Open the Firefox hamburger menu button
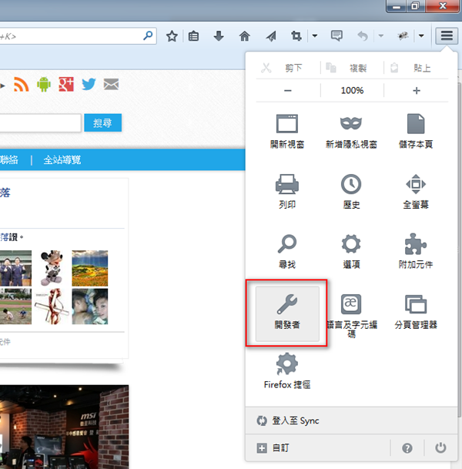Screen dimensions: 462x469 447,36
